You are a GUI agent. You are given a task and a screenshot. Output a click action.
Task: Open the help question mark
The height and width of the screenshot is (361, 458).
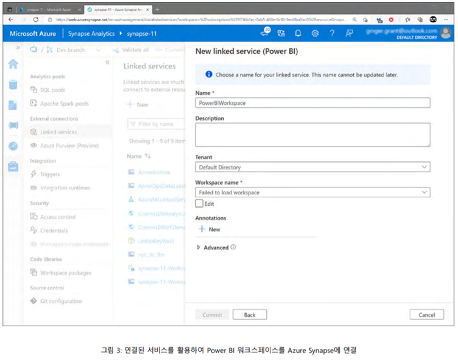(332, 33)
